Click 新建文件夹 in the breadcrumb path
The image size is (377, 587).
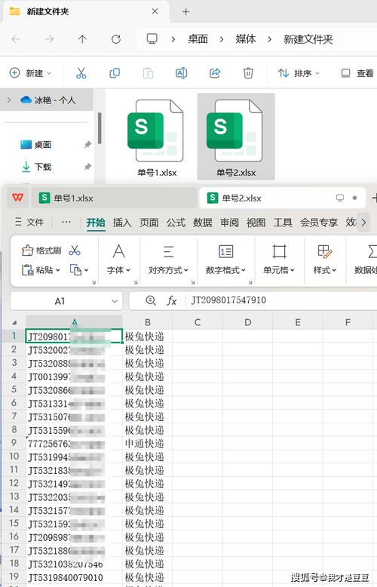(x=308, y=39)
